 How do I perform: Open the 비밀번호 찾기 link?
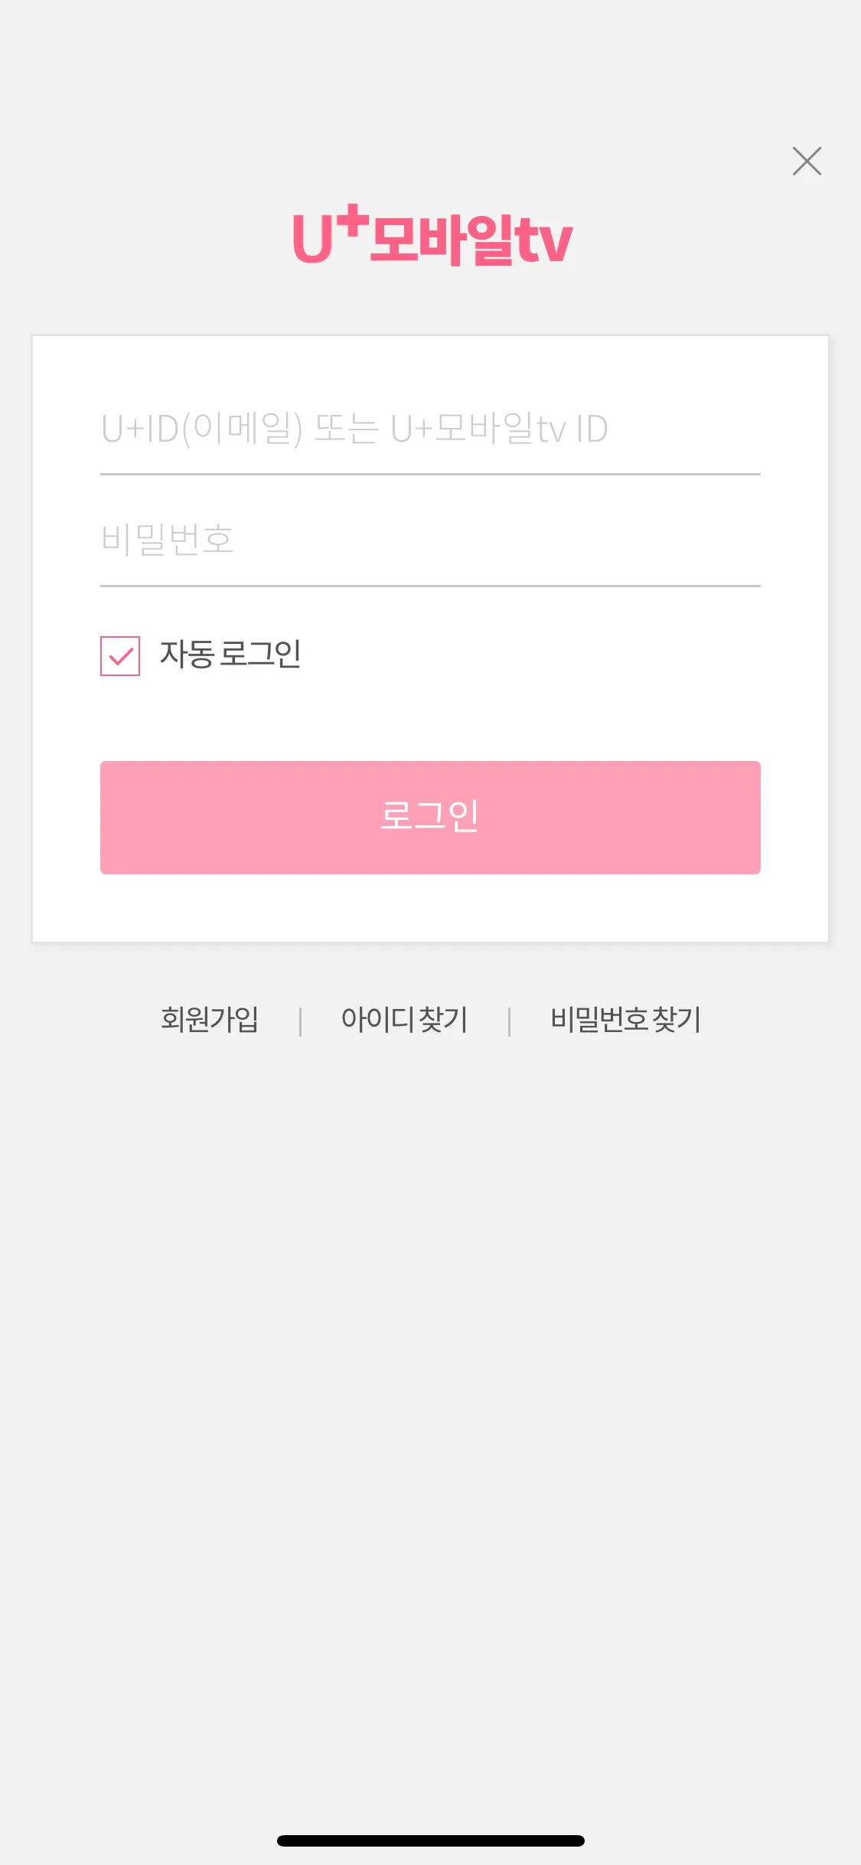625,1019
